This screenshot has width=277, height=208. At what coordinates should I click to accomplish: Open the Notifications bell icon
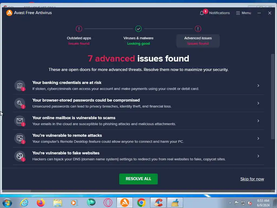202,13
